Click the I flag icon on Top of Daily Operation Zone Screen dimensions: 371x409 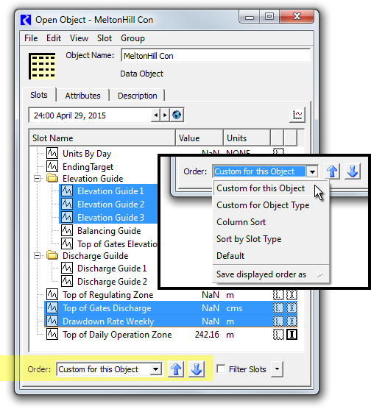291,335
